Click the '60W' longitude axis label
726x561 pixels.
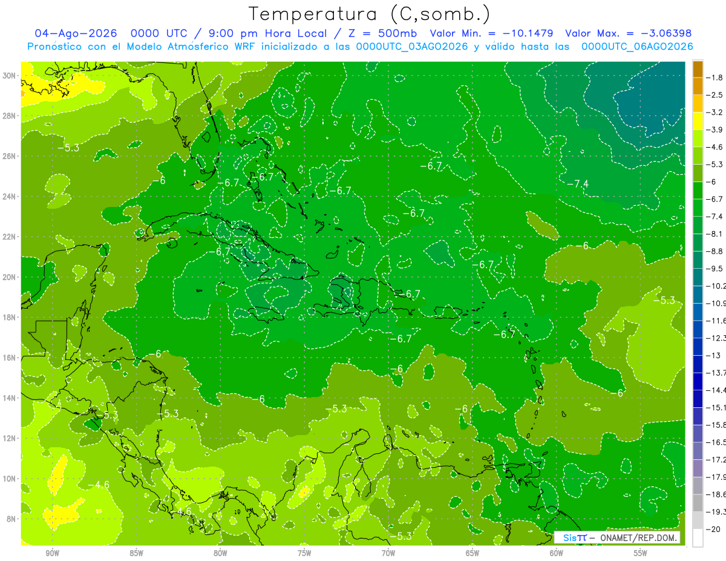tap(557, 553)
